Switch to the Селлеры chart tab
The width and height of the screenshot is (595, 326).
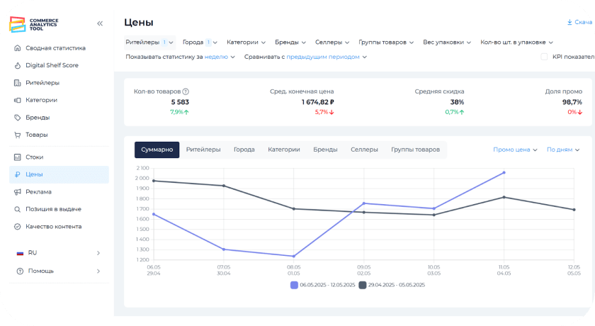[364, 150]
